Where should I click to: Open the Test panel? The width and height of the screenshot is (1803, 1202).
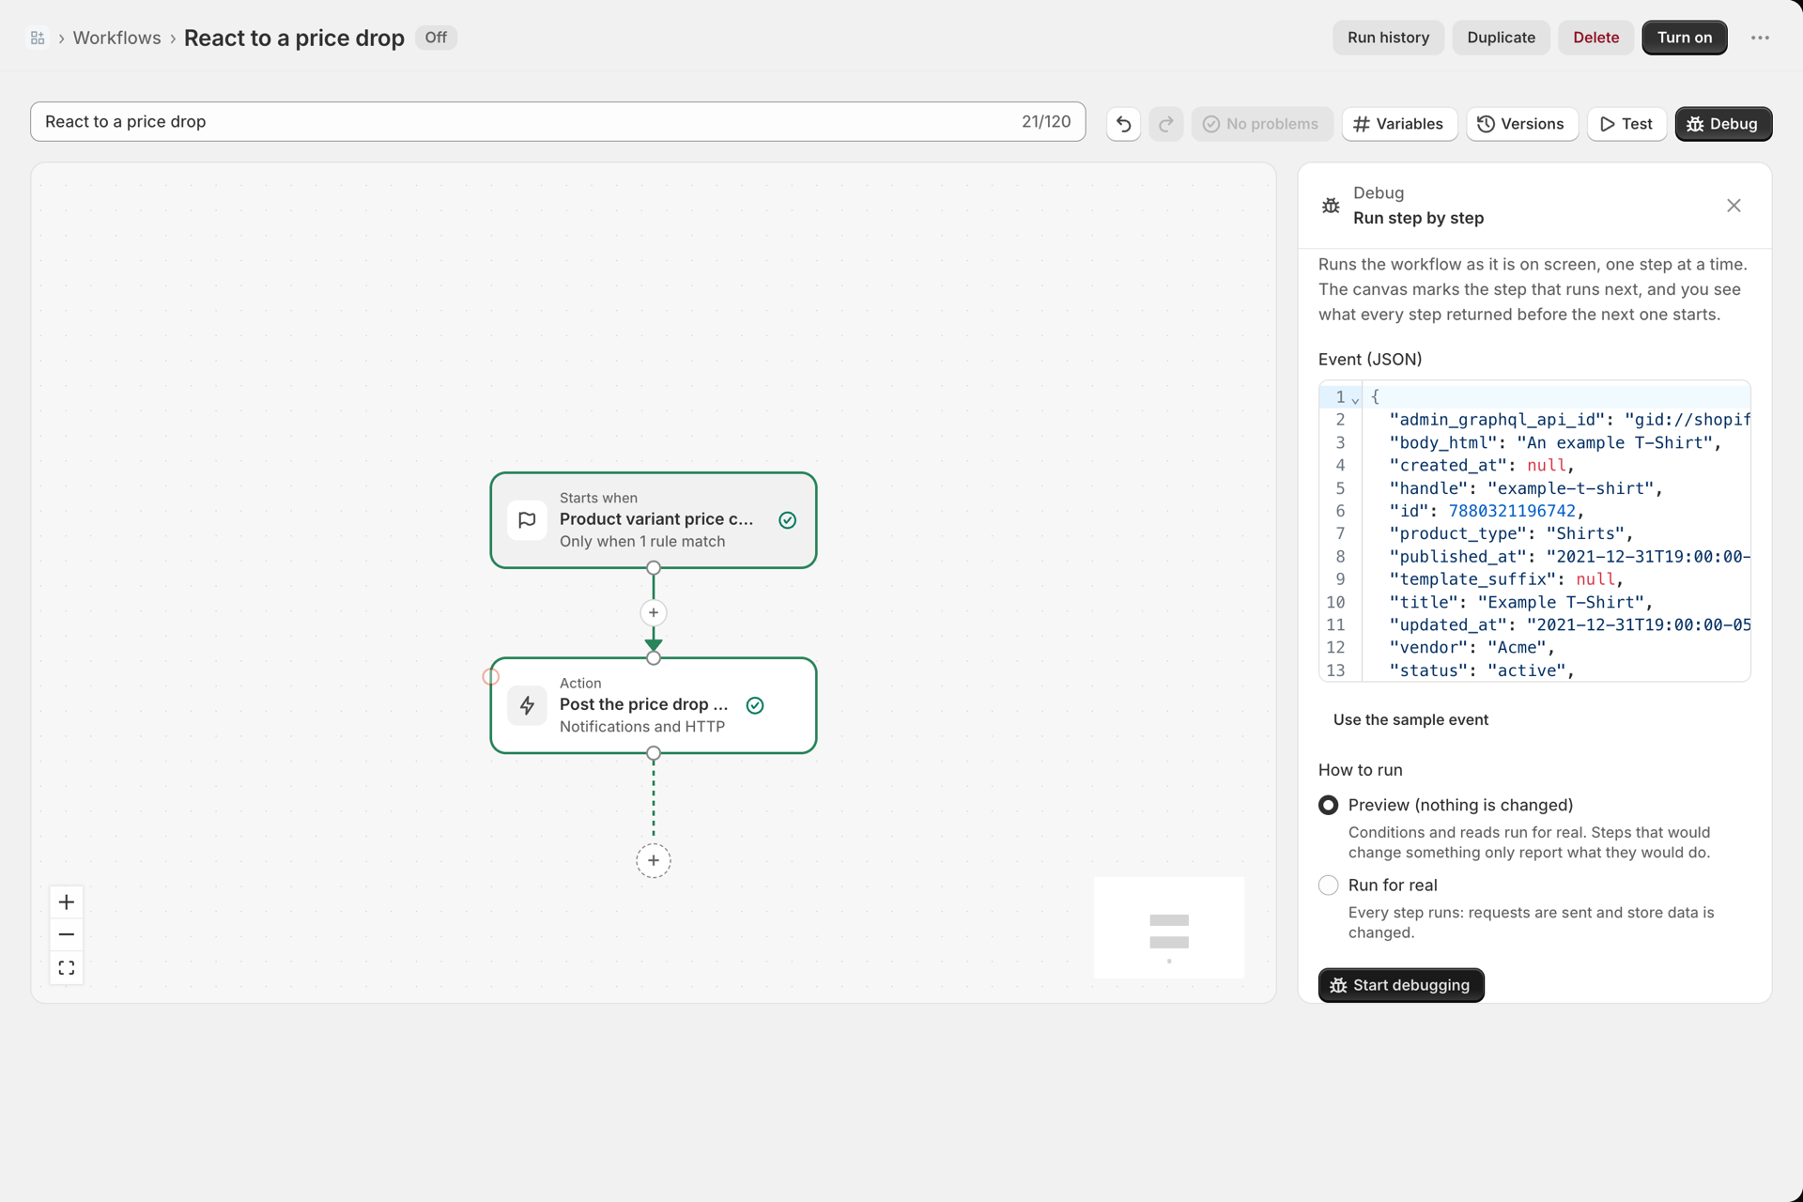tap(1626, 124)
